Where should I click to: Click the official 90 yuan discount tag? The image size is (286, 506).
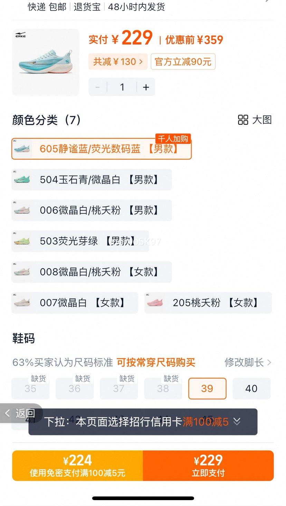[183, 62]
